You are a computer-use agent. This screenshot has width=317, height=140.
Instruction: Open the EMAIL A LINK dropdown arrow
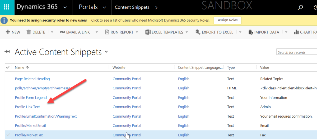click(97, 32)
